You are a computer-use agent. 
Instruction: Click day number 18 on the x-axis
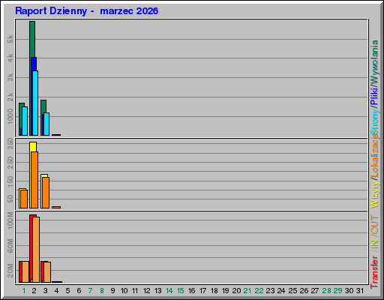pyautogui.click(x=214, y=291)
